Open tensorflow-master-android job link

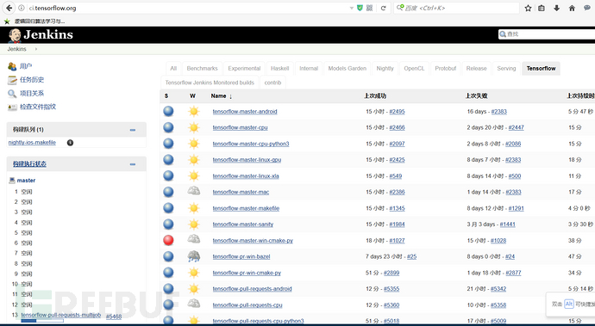pos(245,112)
